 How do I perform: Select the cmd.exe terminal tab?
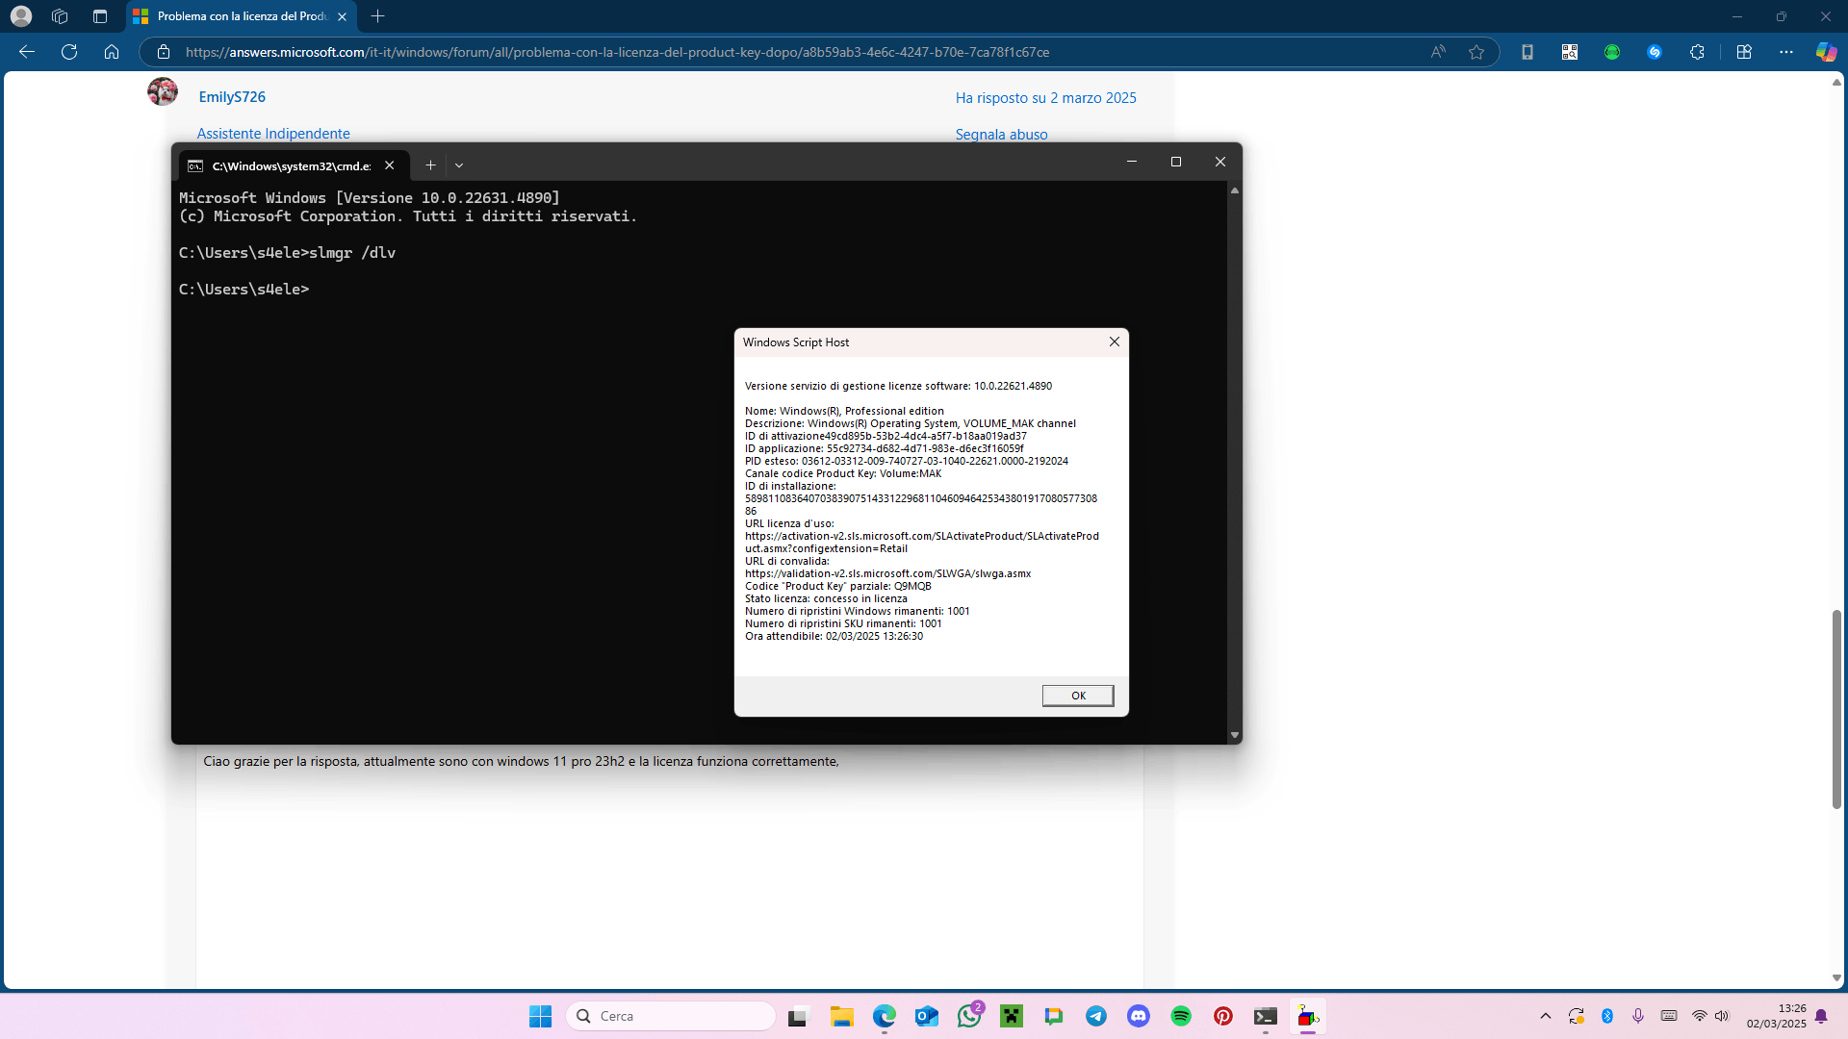(292, 165)
